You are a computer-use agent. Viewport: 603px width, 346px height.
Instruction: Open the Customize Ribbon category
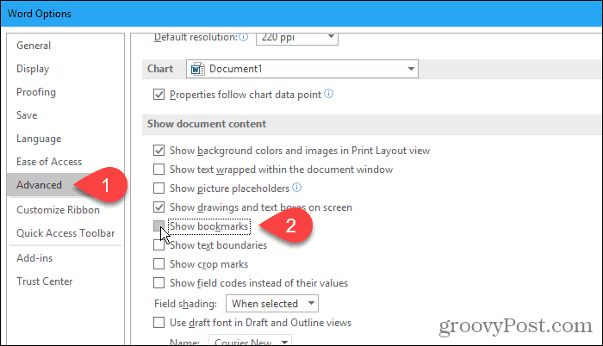click(58, 210)
